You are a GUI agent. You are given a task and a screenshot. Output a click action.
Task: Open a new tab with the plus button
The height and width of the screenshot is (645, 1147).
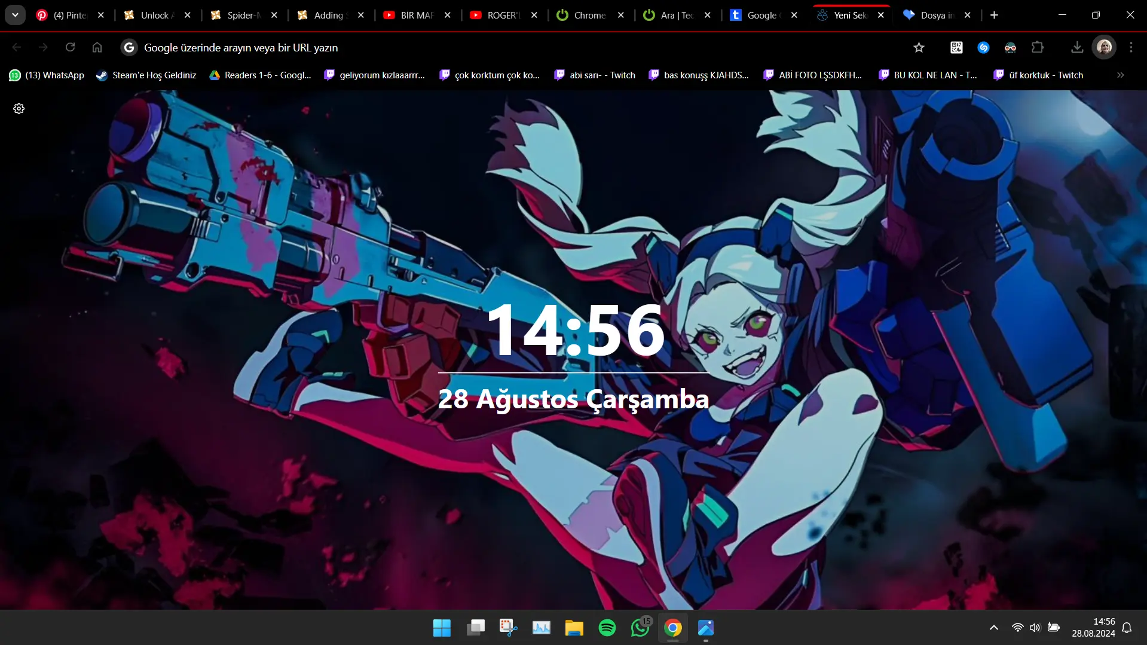[994, 15]
